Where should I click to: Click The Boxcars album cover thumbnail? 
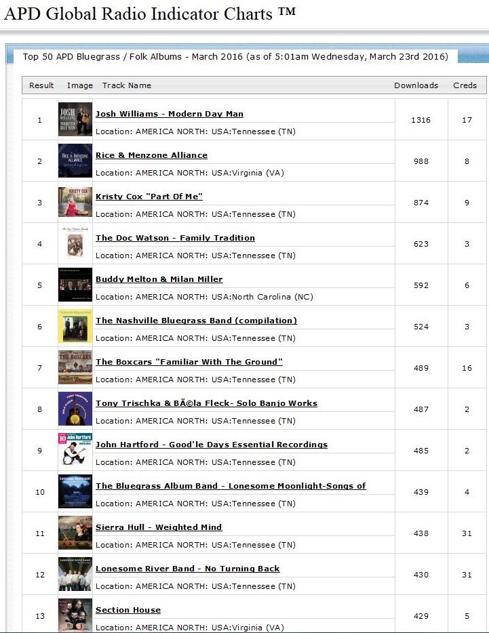coord(75,367)
